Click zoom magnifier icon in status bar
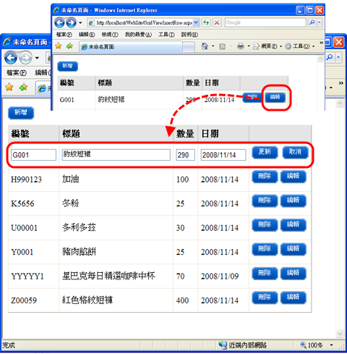This screenshot has height=354, width=347. click(x=303, y=345)
